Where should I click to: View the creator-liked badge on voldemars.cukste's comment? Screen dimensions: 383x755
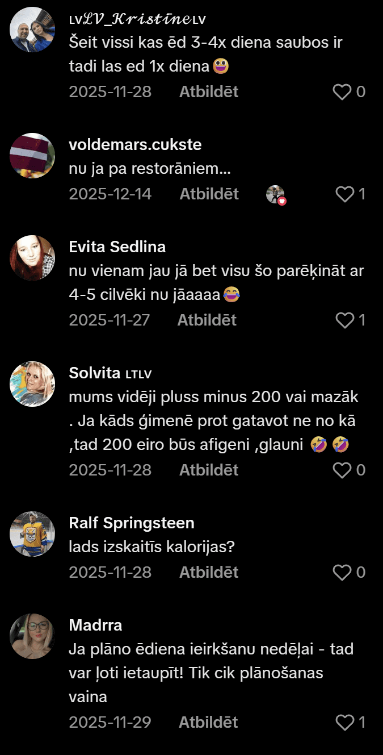pos(276,195)
